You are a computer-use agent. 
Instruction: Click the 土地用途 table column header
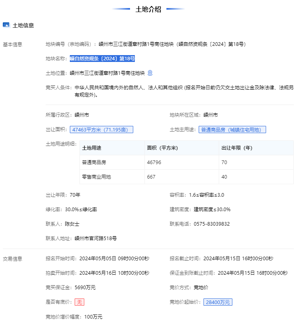pos(92,148)
